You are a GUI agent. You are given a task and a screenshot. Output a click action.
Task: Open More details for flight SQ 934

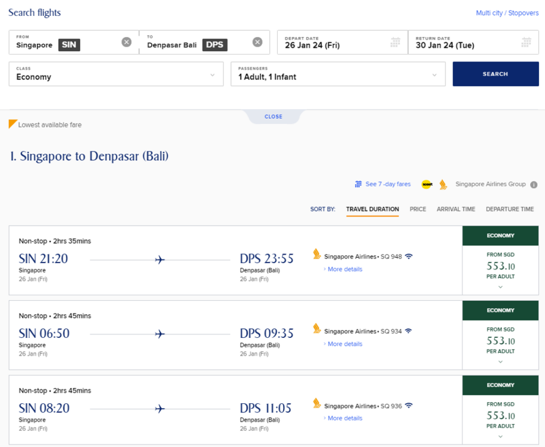(343, 344)
